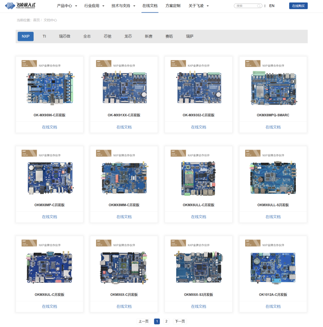The height and width of the screenshot is (327, 323).
Task: Click the search magnifier icon
Action: (x=258, y=6)
